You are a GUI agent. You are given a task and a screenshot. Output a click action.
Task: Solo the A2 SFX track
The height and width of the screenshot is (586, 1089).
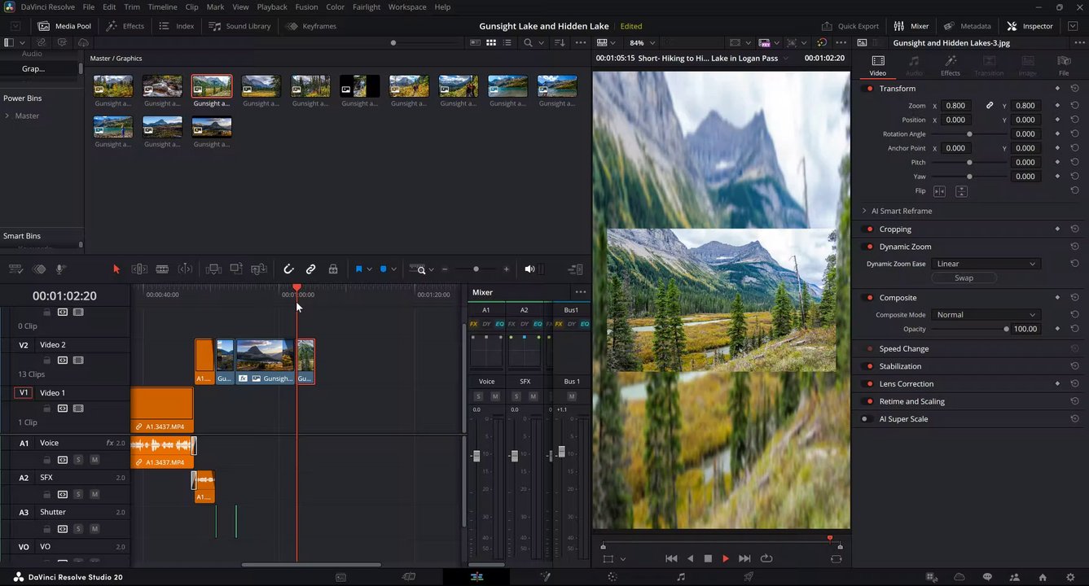(x=78, y=494)
